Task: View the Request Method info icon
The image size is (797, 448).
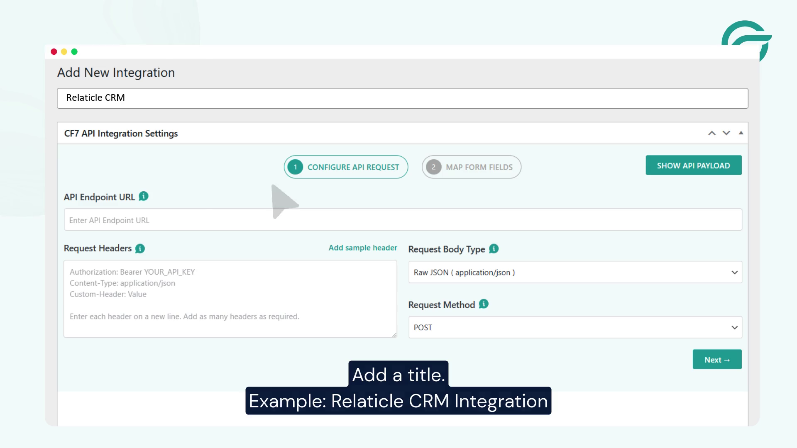Action: click(x=484, y=304)
